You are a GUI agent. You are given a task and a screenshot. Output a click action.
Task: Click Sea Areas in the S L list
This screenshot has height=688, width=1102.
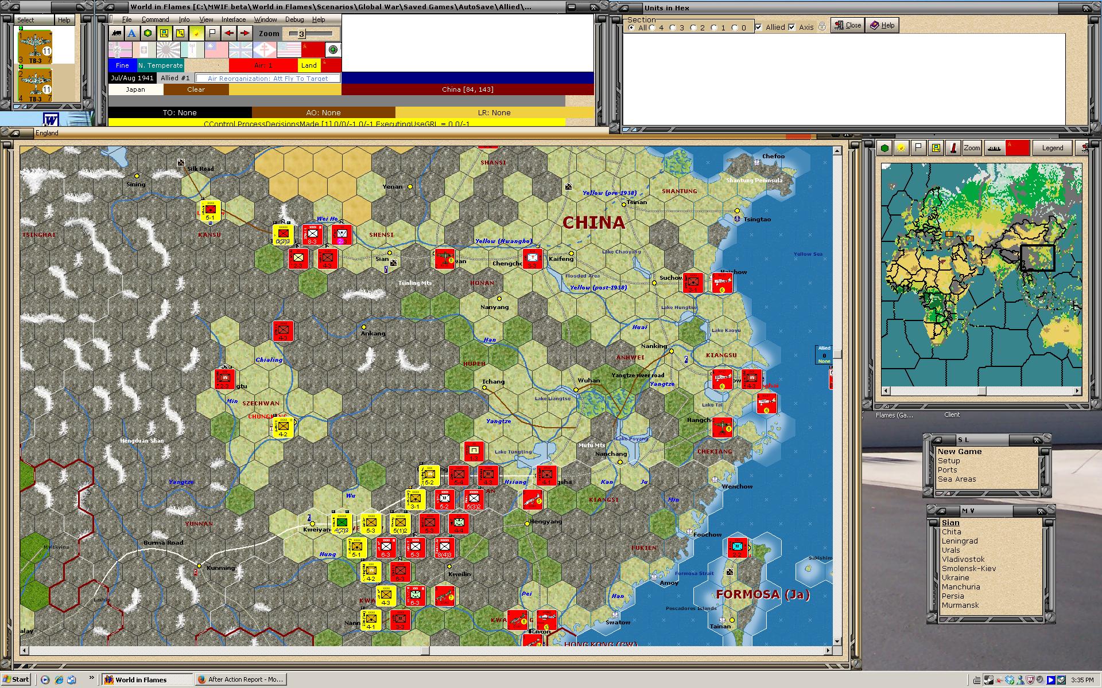pos(957,479)
